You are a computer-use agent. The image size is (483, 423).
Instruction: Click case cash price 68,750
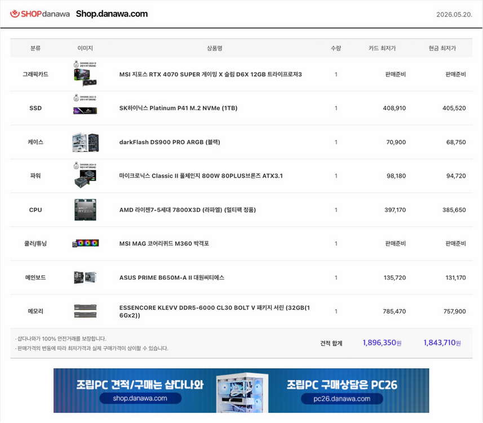[x=456, y=142]
